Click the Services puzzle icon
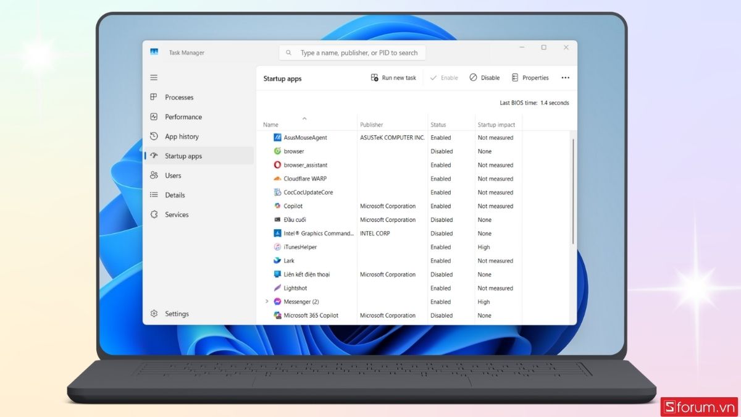 154,214
